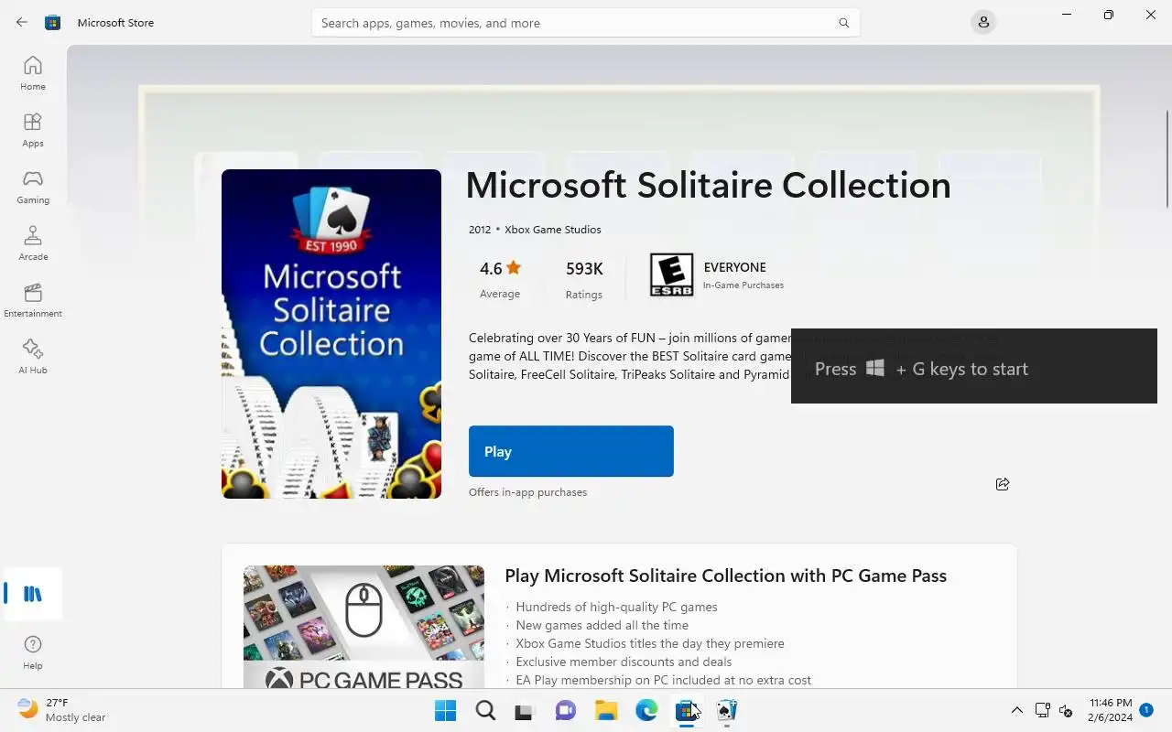Open the weather widget showing 27°F
Viewport: 1172px width, 732px height.
click(x=61, y=710)
